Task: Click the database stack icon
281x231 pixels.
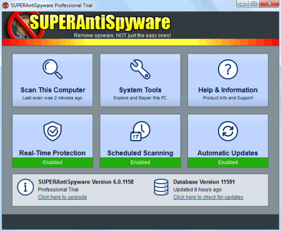Action: (x=161, y=187)
